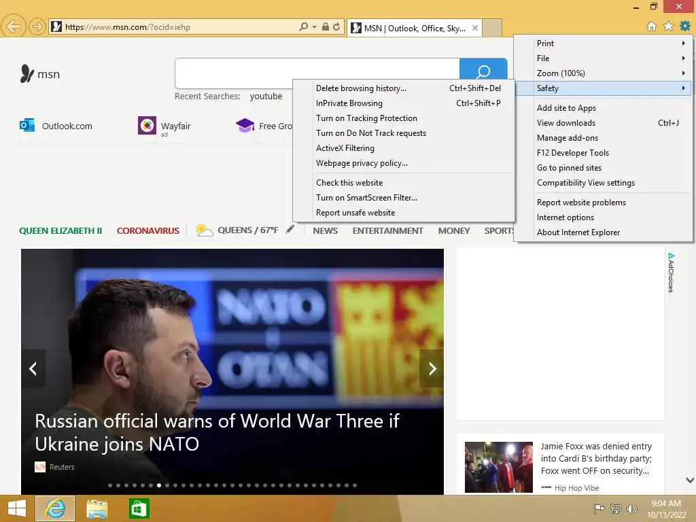The width and height of the screenshot is (696, 522).
Task: Click the Home icon in the toolbar
Action: (x=652, y=27)
